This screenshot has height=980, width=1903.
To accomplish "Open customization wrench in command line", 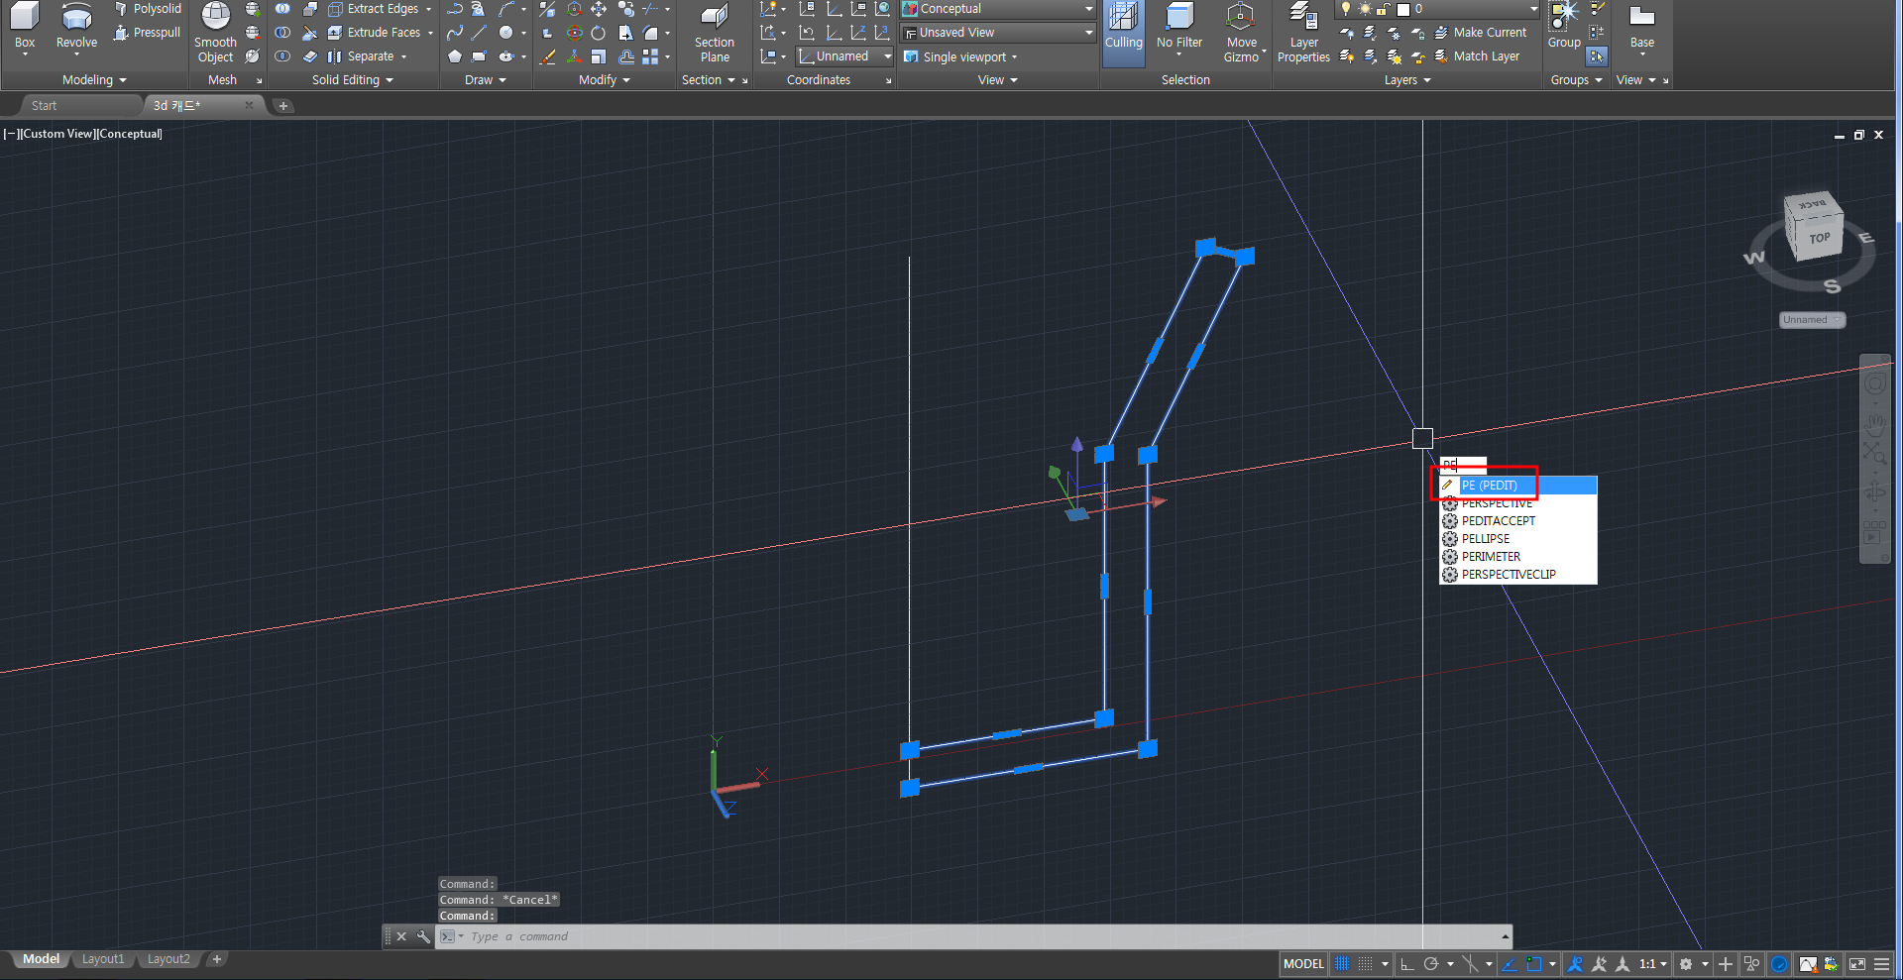I will click(423, 936).
